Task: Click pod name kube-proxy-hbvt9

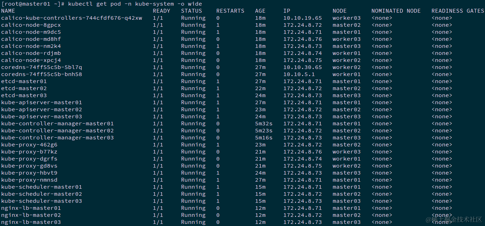Action: (x=29, y=173)
